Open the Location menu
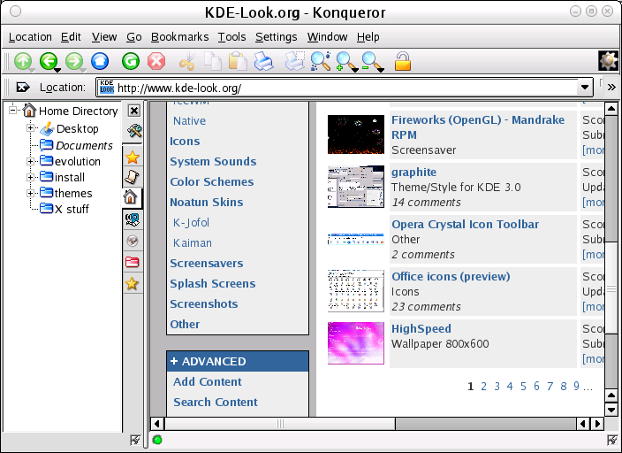The width and height of the screenshot is (622, 453). (x=30, y=37)
